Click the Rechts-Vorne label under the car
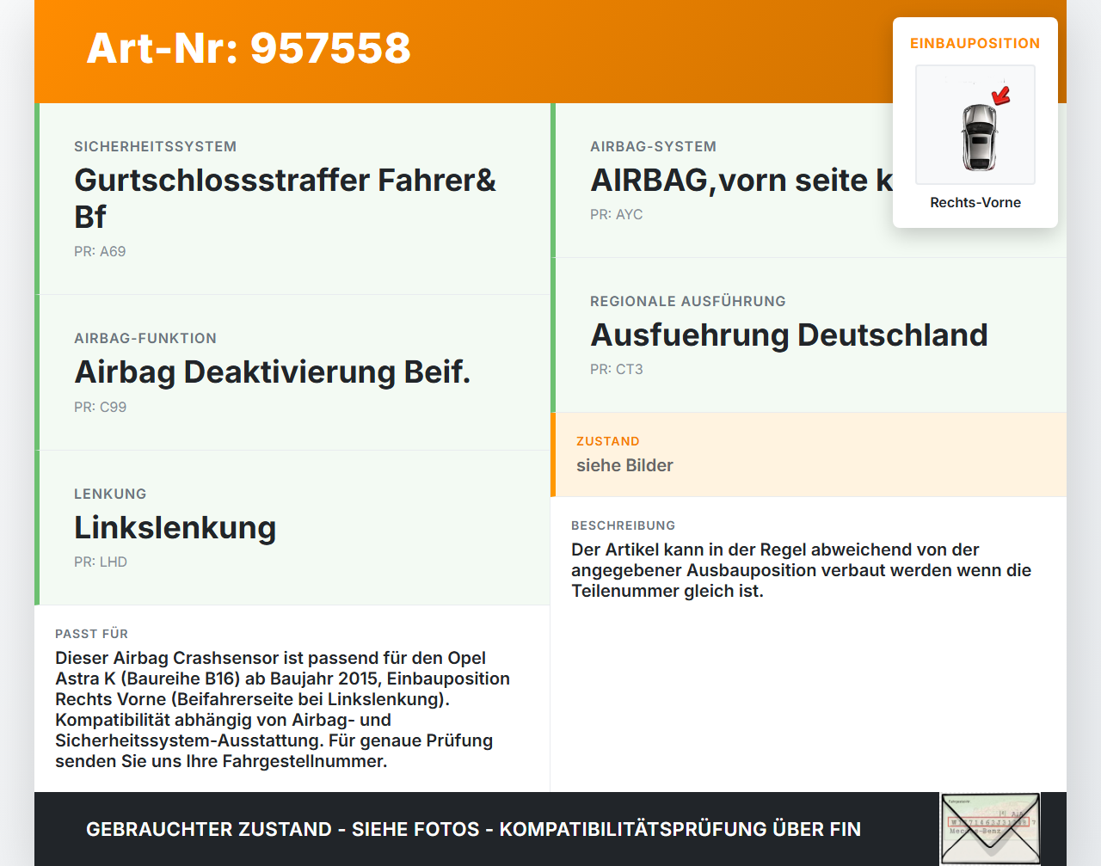 coord(975,202)
